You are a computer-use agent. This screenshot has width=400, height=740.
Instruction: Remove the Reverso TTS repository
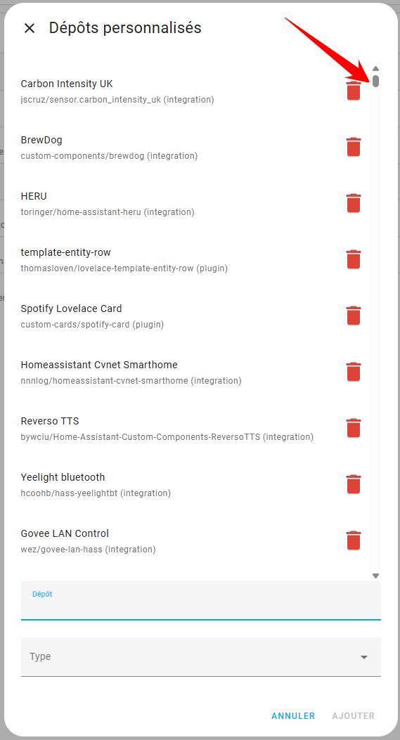tap(353, 427)
